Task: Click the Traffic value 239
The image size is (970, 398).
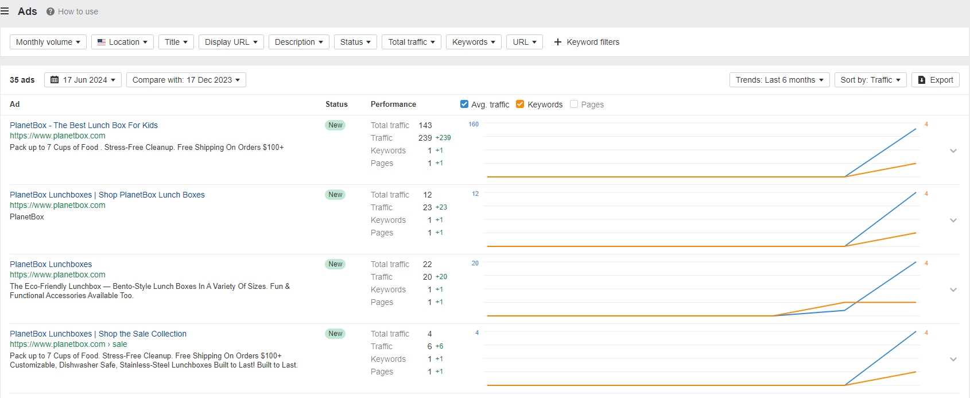Action: pyautogui.click(x=425, y=138)
